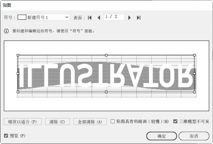Open the 符号 dropdown showing 新建符号 1
The height and width of the screenshot is (144, 213).
(43, 17)
